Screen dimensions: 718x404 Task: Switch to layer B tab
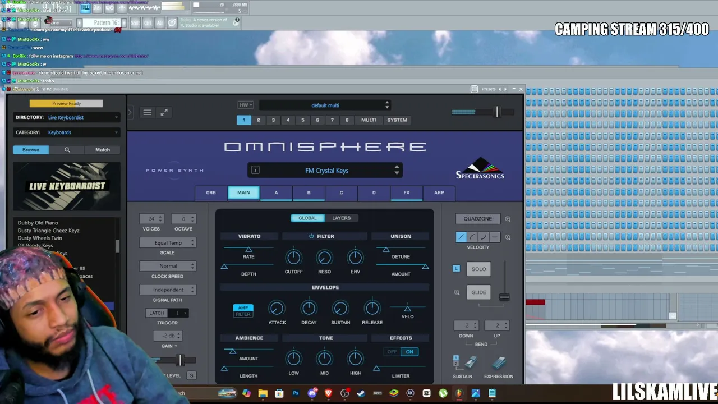pos(309,193)
